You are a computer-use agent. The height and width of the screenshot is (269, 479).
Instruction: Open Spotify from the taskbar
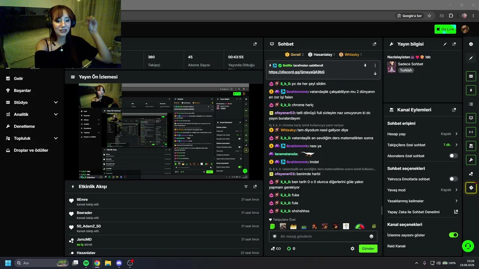pyautogui.click(x=86, y=263)
